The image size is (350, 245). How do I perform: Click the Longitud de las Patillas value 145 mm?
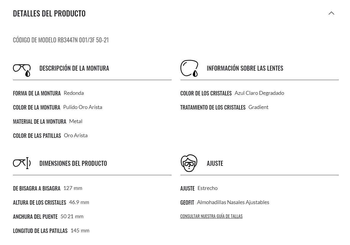pos(80,231)
